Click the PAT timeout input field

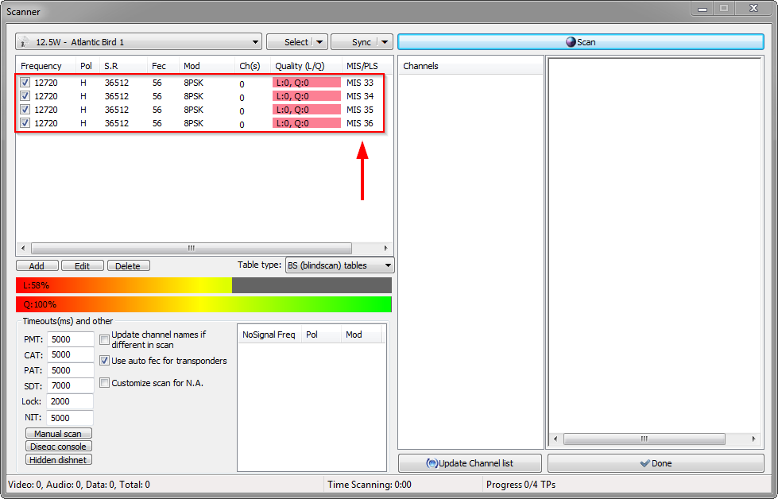pyautogui.click(x=70, y=370)
